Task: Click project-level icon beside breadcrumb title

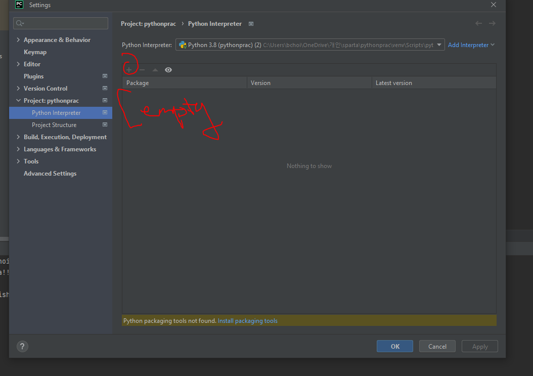Action: (x=251, y=24)
